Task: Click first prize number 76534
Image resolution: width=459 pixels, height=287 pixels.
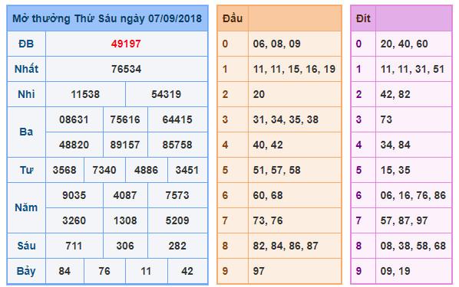Action: pos(126,69)
